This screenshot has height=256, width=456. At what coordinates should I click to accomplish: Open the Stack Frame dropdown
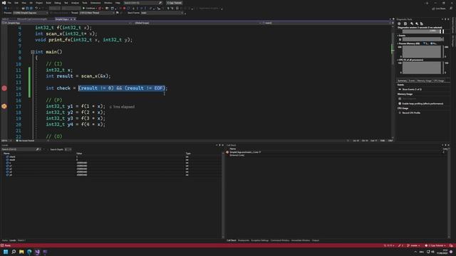point(162,13)
